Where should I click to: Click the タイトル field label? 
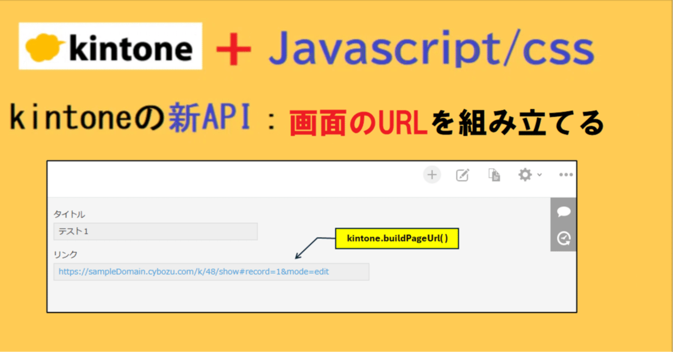click(69, 214)
